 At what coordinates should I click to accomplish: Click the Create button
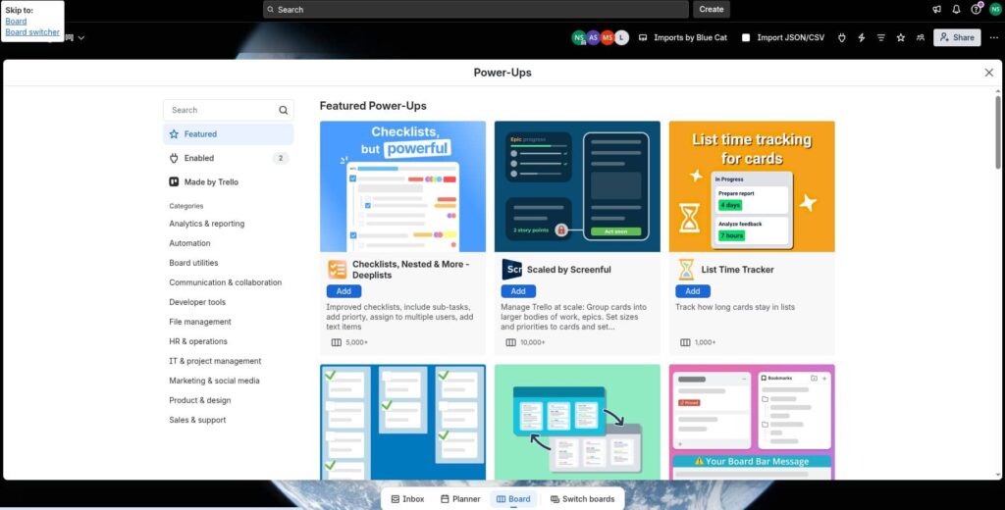point(711,10)
